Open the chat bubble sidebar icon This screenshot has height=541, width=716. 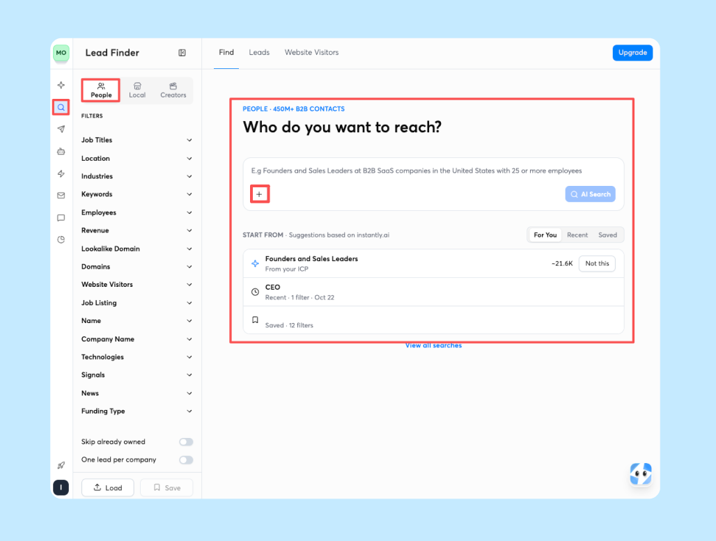[61, 218]
